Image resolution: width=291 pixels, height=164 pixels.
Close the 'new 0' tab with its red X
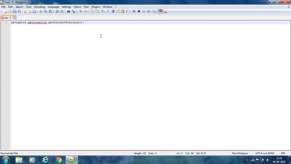[x=14, y=18]
